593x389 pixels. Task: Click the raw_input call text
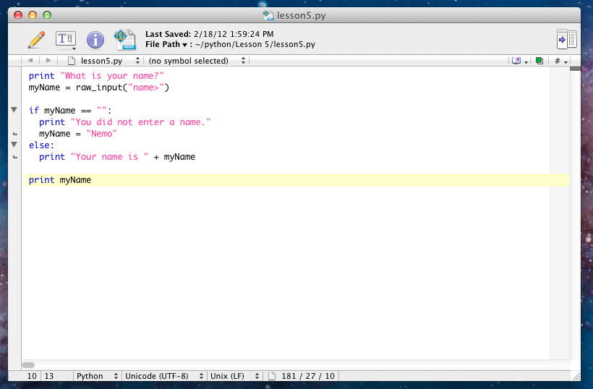click(122, 87)
